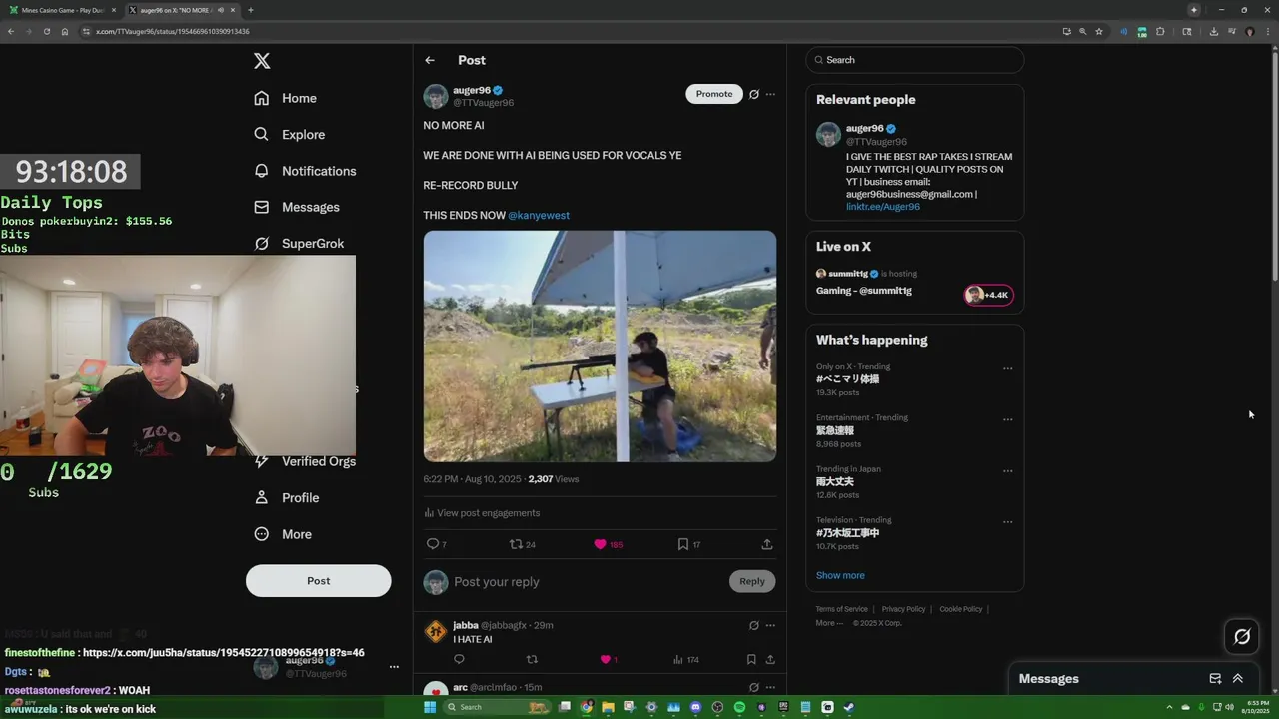Open options for the #乃木坂工事中 trend
The height and width of the screenshot is (719, 1279).
(x=1007, y=521)
